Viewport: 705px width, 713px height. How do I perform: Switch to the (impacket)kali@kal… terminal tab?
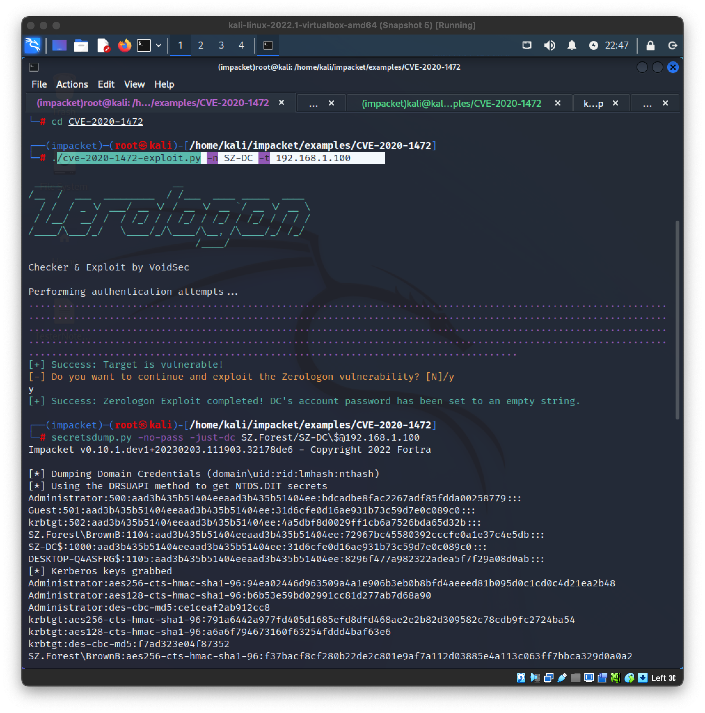451,103
